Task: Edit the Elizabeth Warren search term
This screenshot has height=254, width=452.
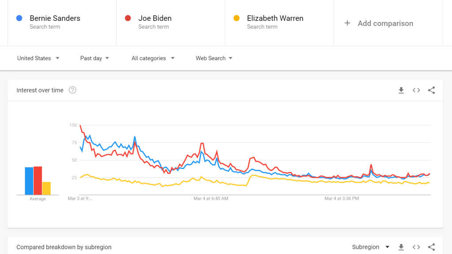Action: point(275,19)
